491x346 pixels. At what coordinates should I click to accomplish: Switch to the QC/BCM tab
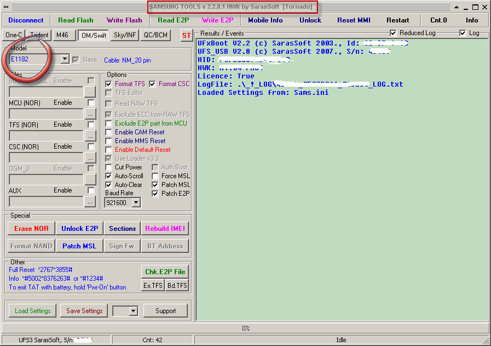click(155, 35)
